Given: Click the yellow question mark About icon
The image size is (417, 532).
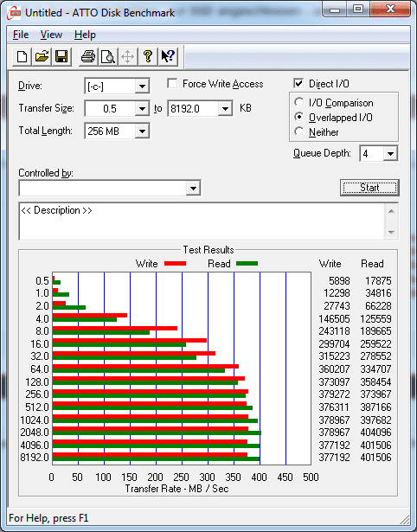Looking at the screenshot, I should tap(148, 56).
